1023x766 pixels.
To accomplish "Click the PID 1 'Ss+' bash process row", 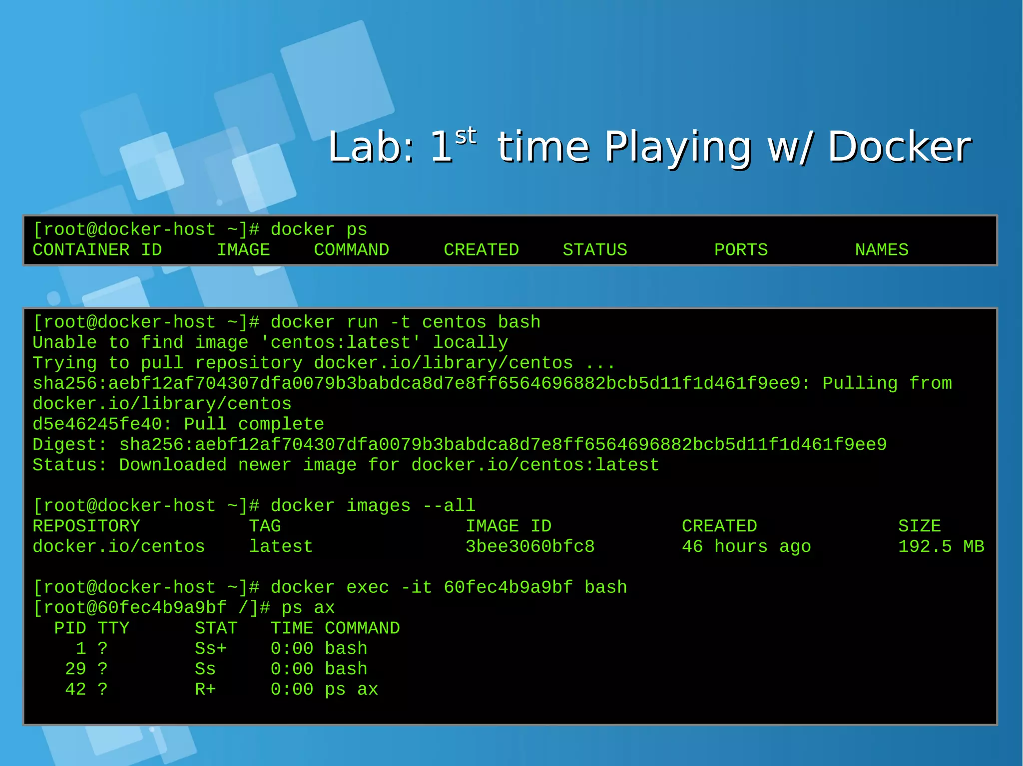I will pos(221,648).
